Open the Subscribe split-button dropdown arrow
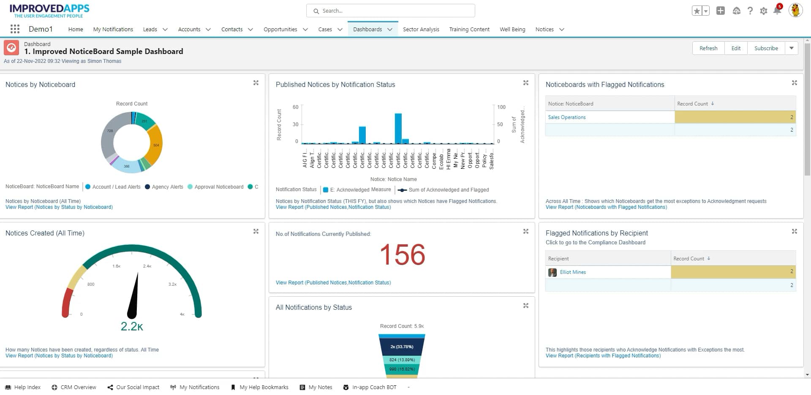This screenshot has height=395, width=811. pos(792,48)
